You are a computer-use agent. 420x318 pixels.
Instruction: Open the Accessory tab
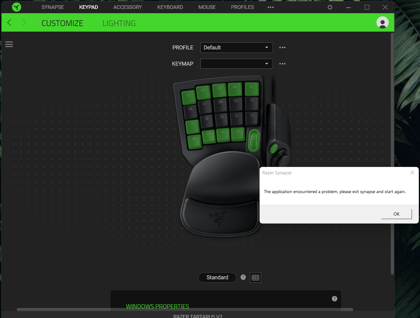click(x=128, y=7)
